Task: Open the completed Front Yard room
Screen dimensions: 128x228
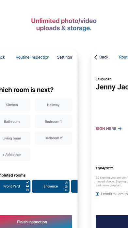Action: 15,186
